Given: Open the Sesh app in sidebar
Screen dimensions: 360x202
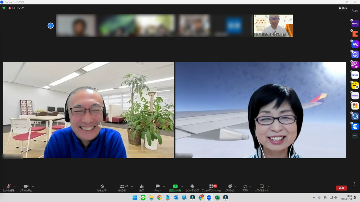Looking at the screenshot, I should [355, 75].
